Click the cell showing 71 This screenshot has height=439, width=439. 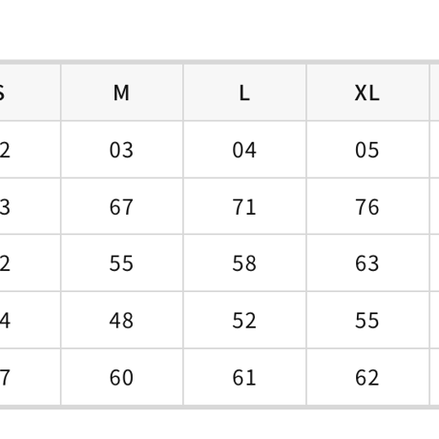point(244,206)
